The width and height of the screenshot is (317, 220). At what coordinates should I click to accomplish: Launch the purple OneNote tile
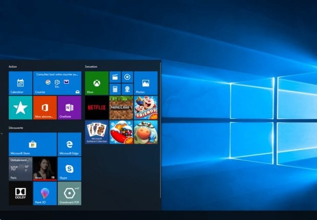pos(70,107)
